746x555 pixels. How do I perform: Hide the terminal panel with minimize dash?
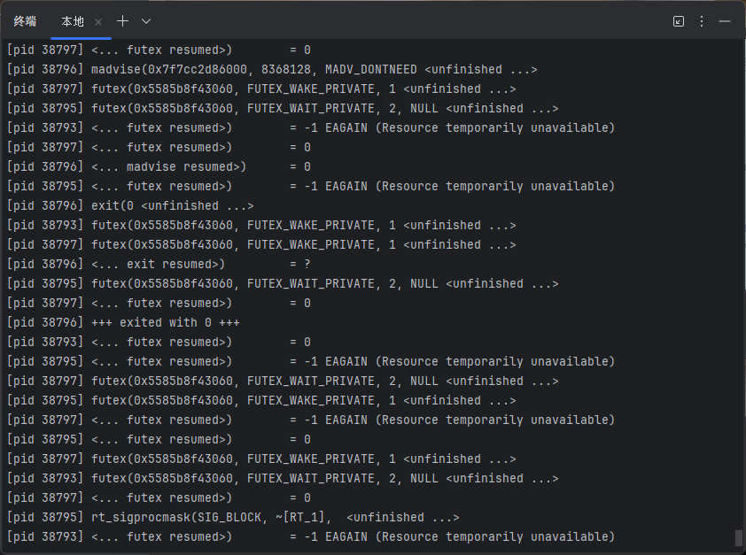[725, 21]
